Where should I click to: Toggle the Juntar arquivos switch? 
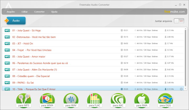point(179,21)
